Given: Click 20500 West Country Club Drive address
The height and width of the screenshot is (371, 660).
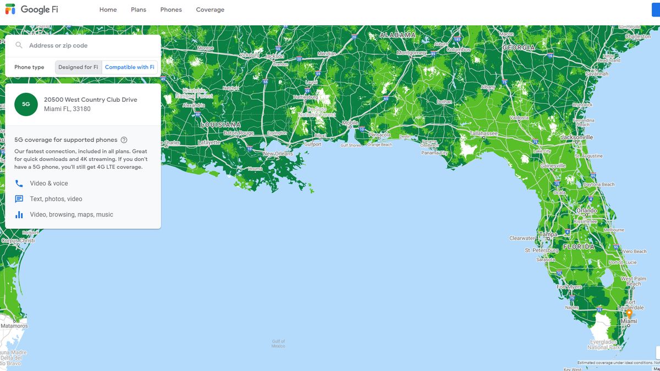Looking at the screenshot, I should 91,99.
